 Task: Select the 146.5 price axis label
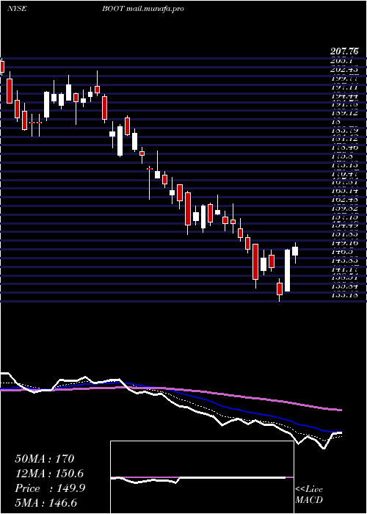[x=341, y=252]
